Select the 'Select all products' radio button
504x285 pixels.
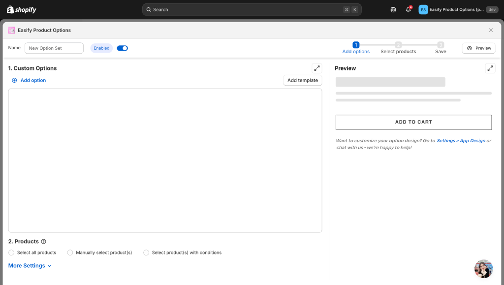[11, 253]
